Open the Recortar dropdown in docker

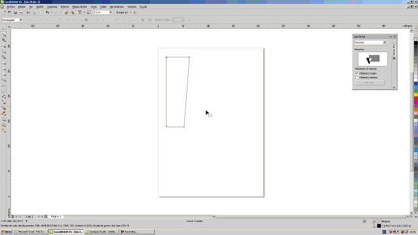(370, 42)
